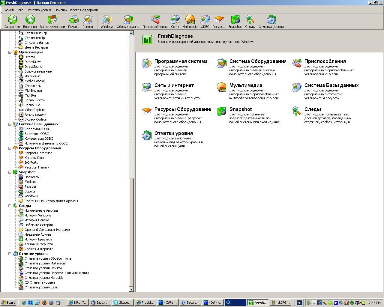Select Запросы Interrupt tree item
384x307 pixels.
tap(38, 153)
